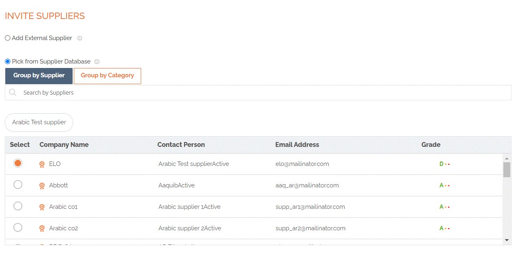Select the Add External Supplier radio option
Image resolution: width=520 pixels, height=257 pixels.
(8, 38)
